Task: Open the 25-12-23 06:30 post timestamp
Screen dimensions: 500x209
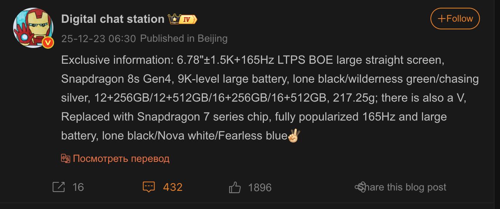Action: pyautogui.click(x=99, y=39)
